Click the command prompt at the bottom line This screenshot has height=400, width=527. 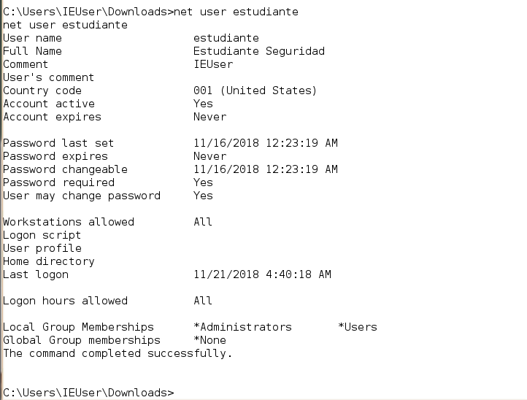pyautogui.click(x=89, y=393)
